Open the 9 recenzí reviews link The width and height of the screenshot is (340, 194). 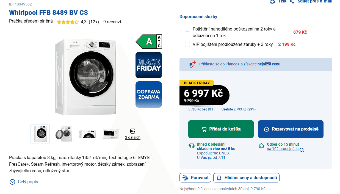112,22
